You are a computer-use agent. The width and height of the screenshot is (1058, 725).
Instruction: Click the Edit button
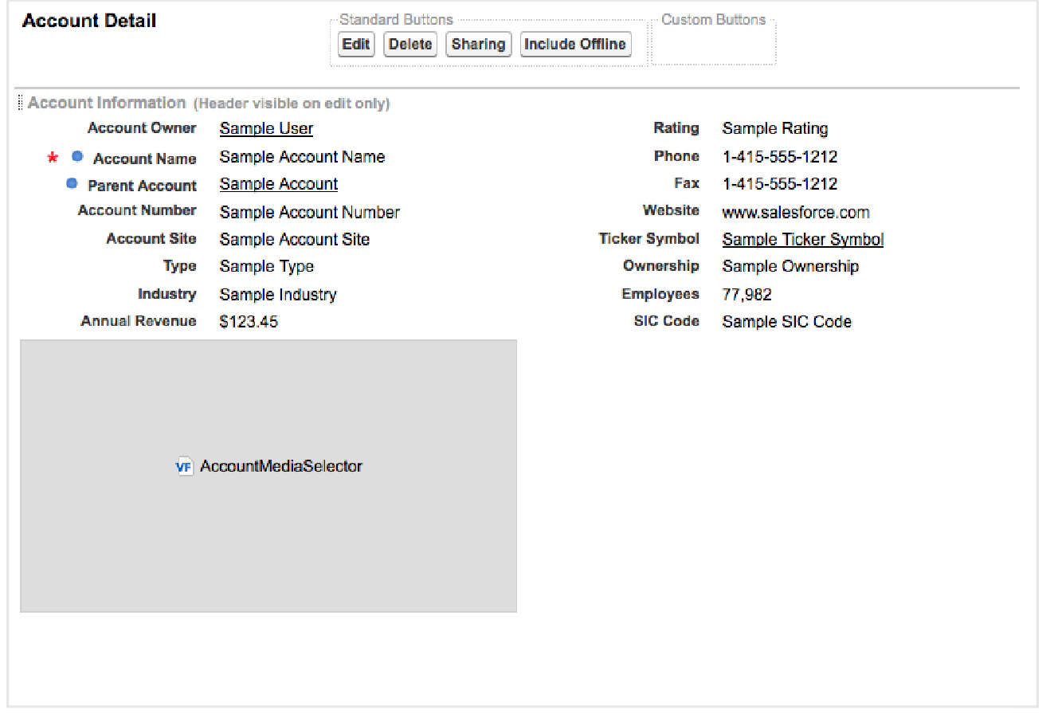[355, 45]
